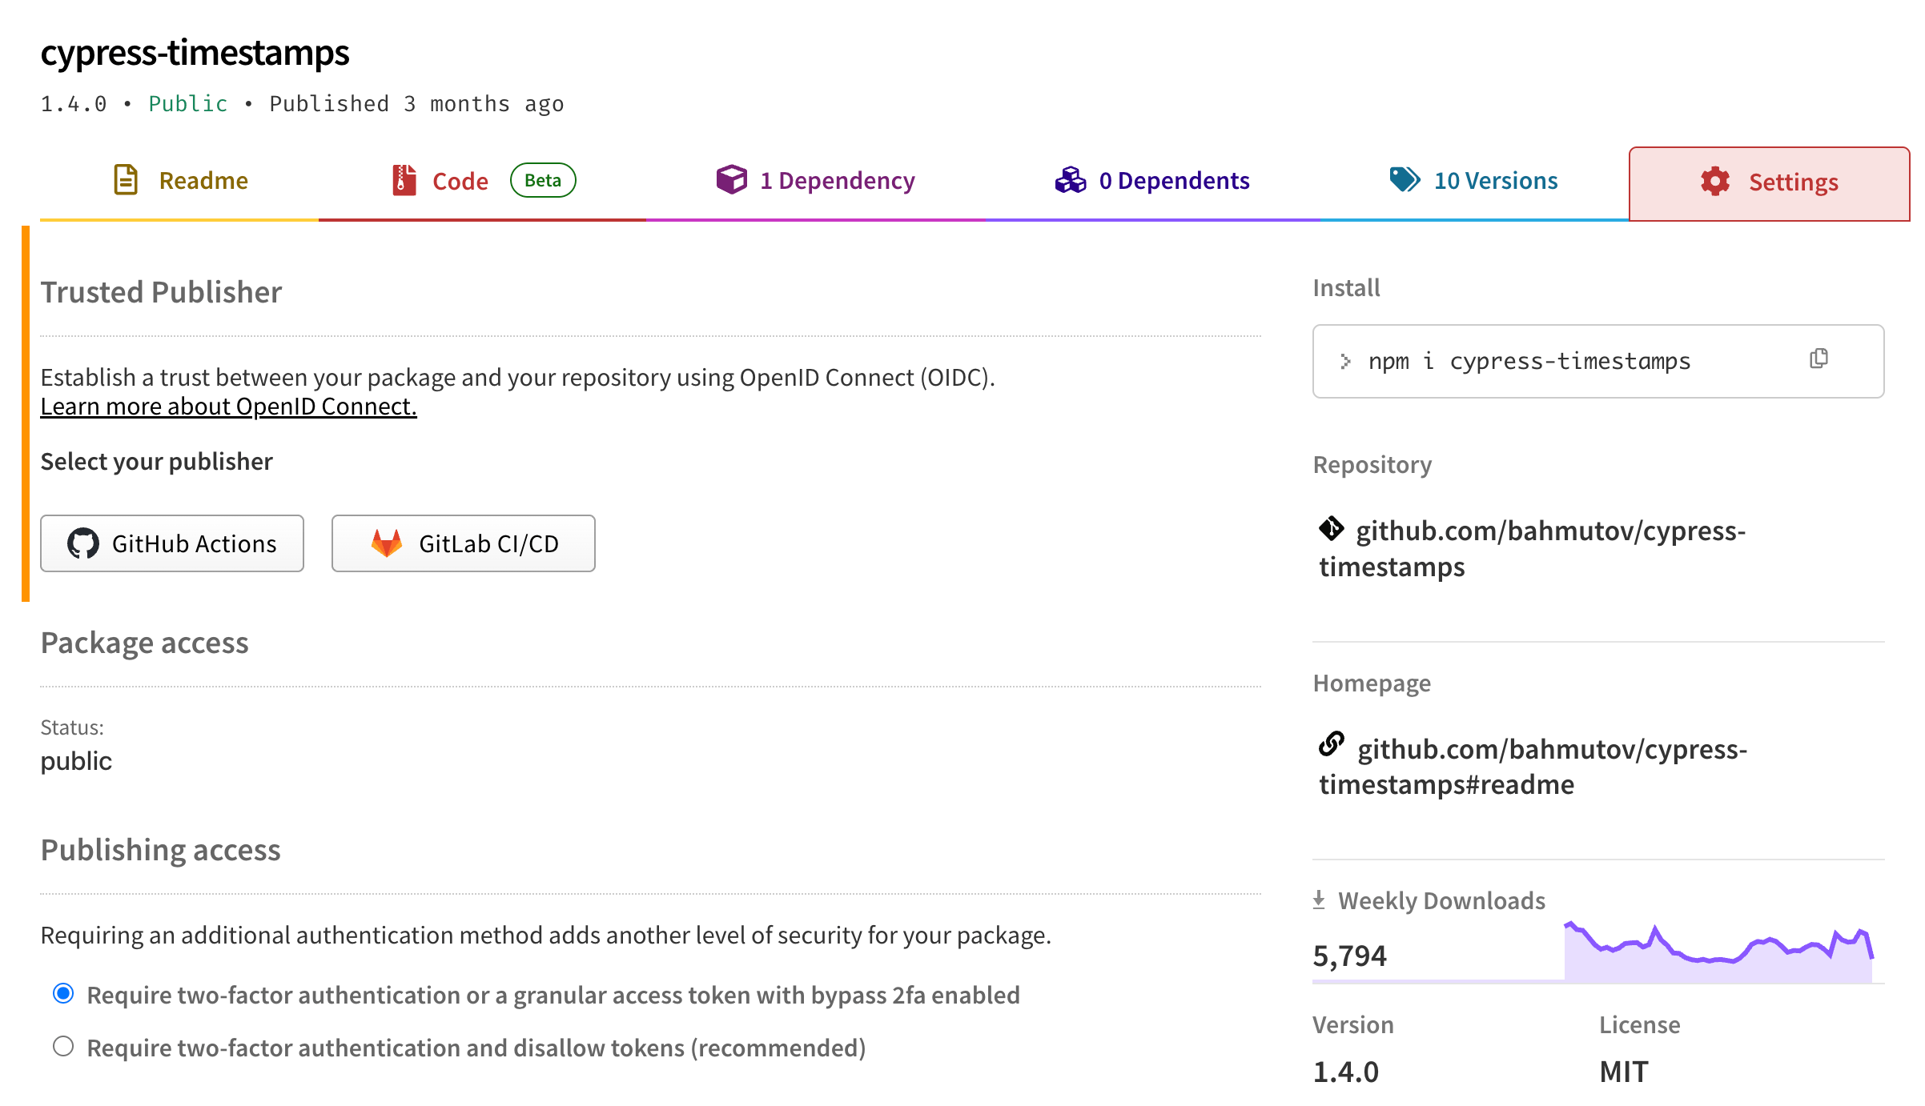Select GitHub Actions as publisher
Image resolution: width=1925 pixels, height=1106 pixels.
point(172,543)
